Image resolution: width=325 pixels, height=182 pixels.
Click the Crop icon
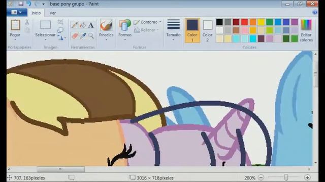60,22
